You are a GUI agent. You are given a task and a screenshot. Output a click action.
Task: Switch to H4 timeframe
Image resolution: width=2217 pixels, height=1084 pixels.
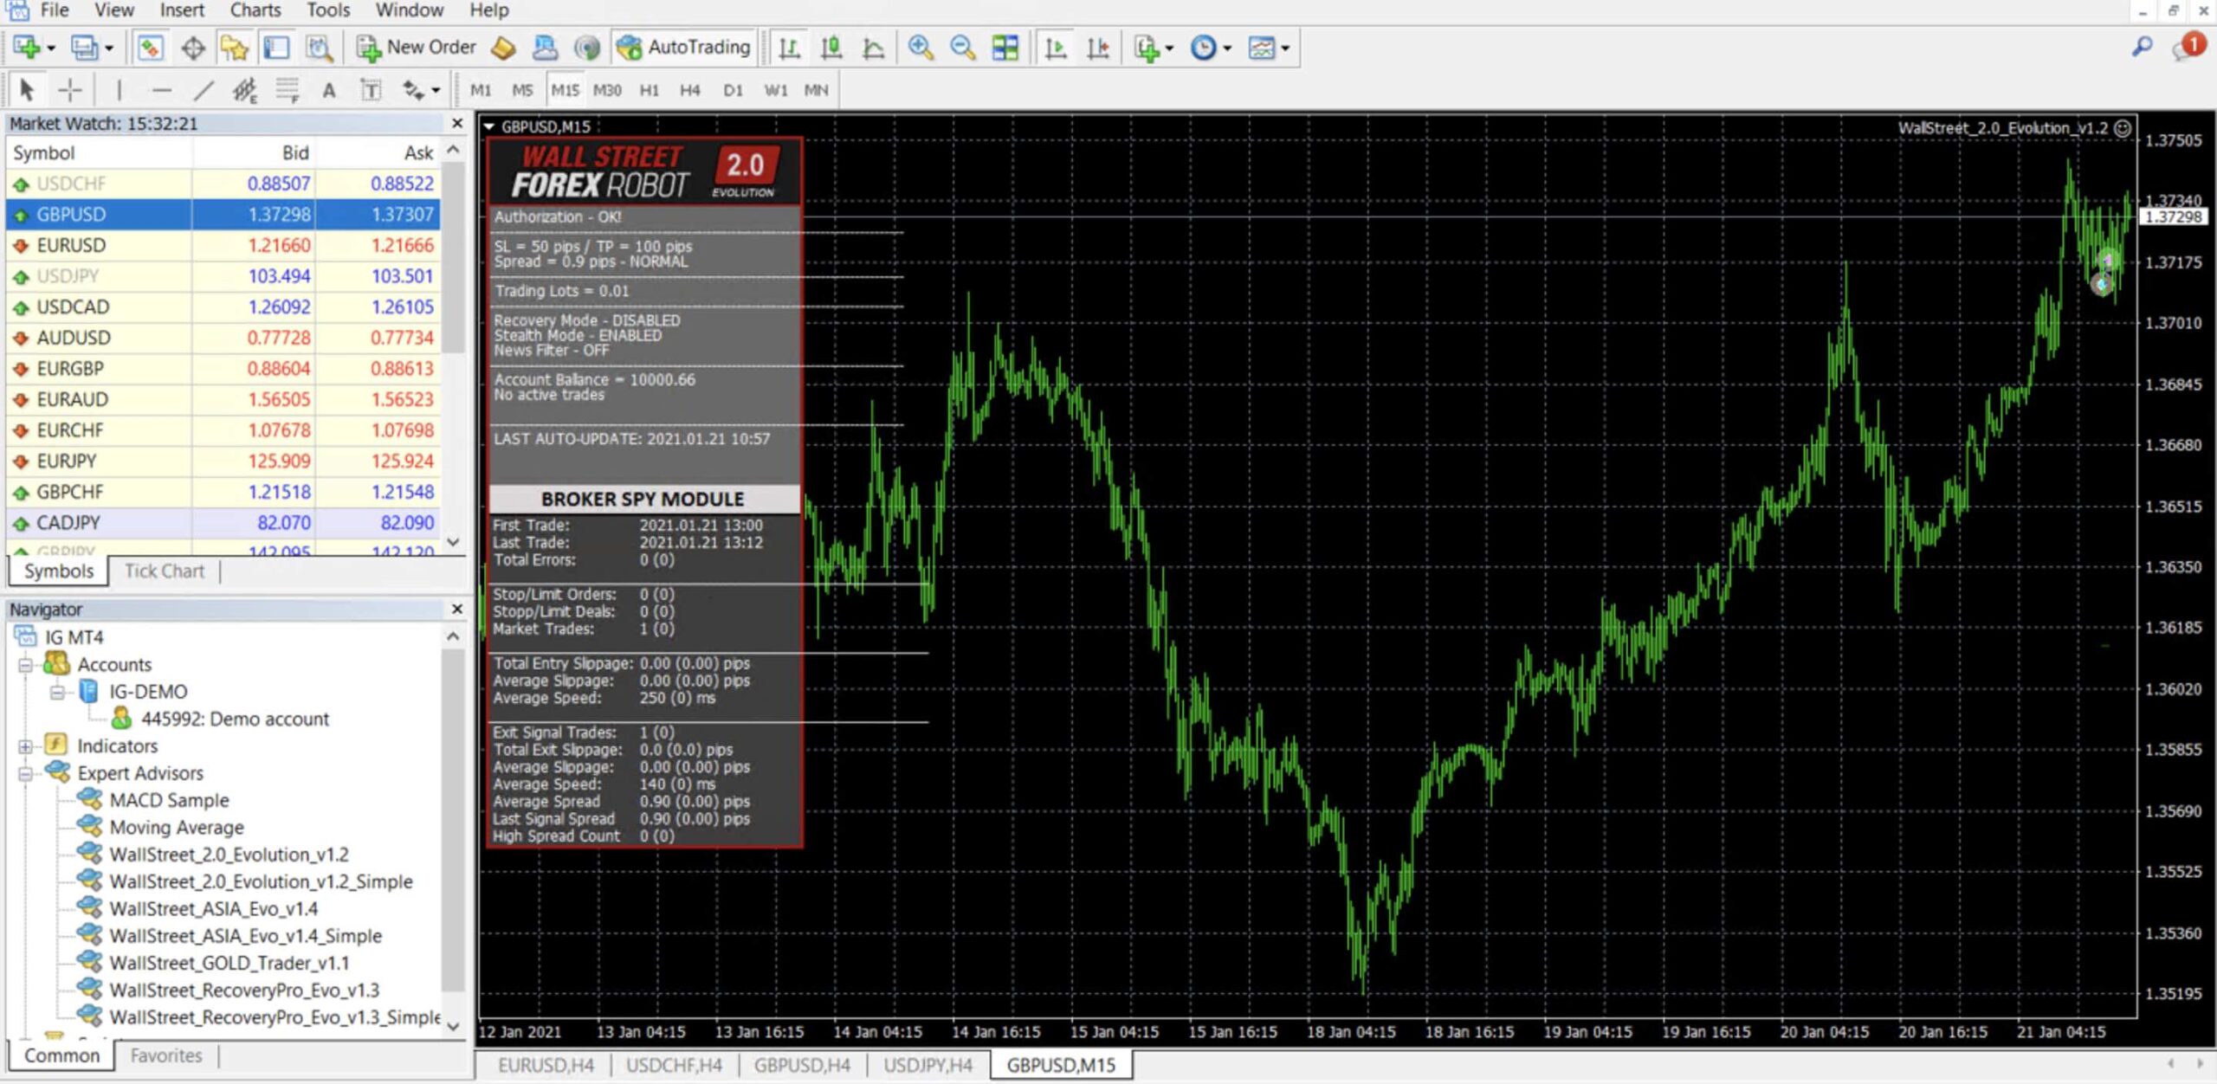[689, 90]
